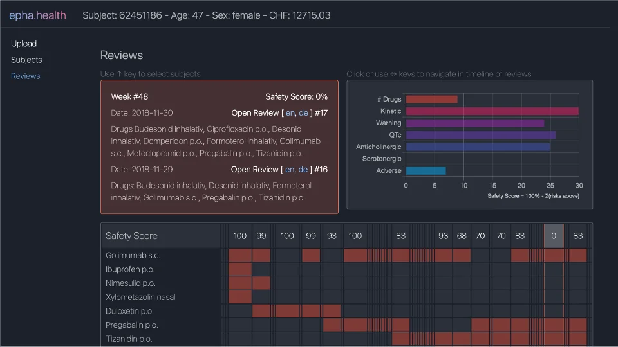
Task: Click the Duloxetin p.o. row label
Action: (129, 311)
